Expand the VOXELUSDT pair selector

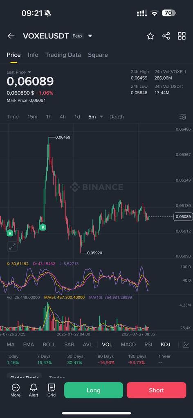click(x=90, y=36)
